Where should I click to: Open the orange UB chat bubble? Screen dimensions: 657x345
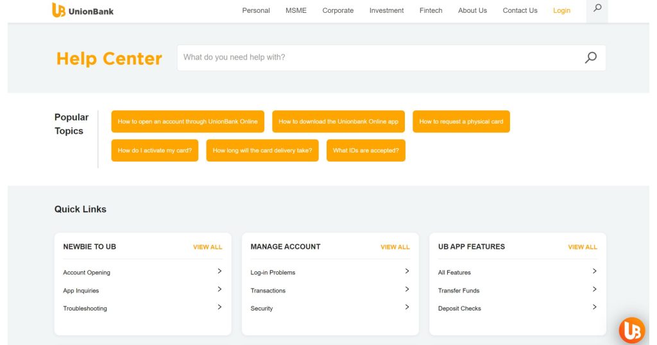(x=632, y=330)
